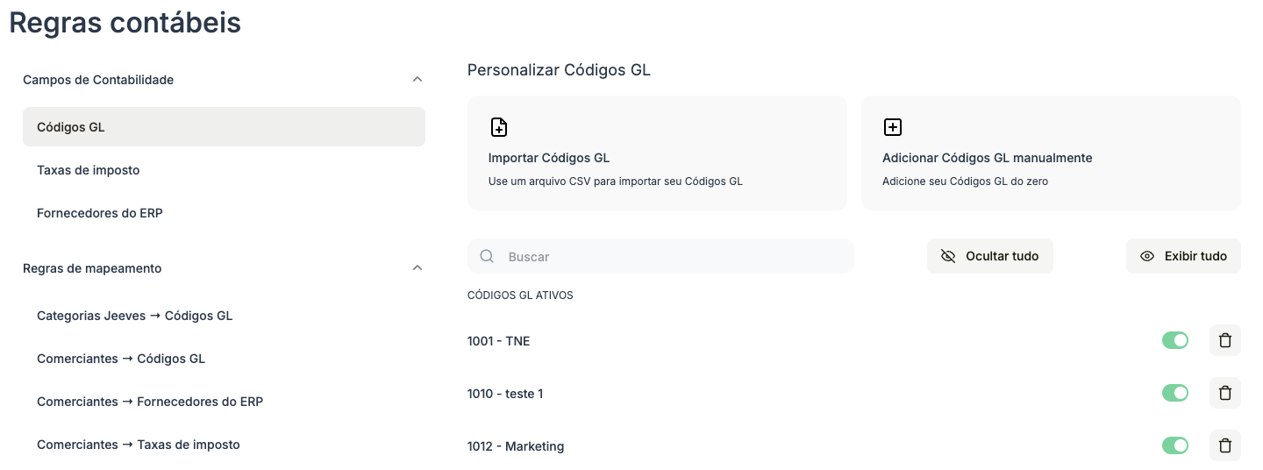Delete the 1010 - teste 1 code
This screenshot has height=470, width=1263.
(1225, 393)
